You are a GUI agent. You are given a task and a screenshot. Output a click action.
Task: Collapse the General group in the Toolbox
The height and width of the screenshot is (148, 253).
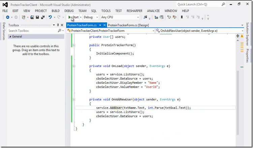tap(10, 37)
